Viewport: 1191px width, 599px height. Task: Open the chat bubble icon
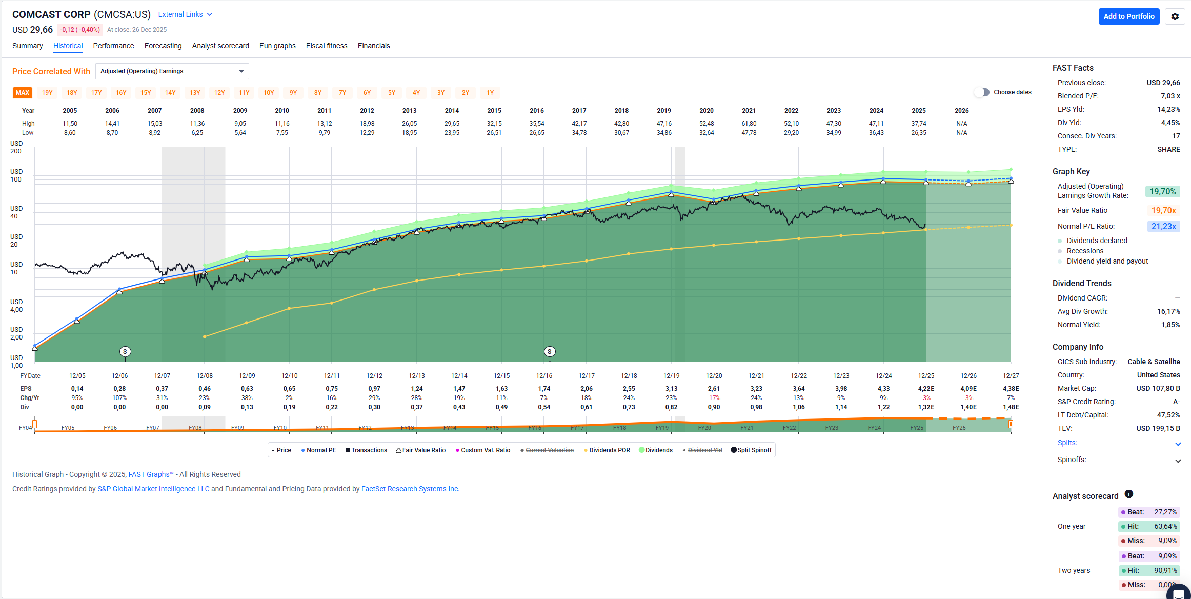tap(1179, 593)
